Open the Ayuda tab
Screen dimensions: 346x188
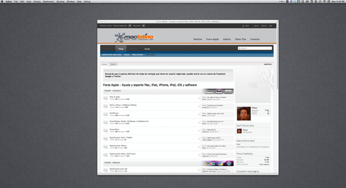(147, 49)
